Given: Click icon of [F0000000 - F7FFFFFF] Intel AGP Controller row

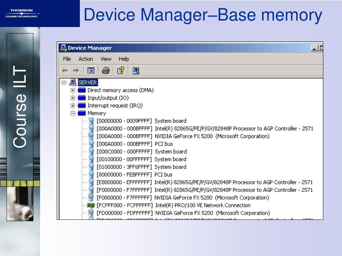Looking at the screenshot, I should [x=91, y=190].
